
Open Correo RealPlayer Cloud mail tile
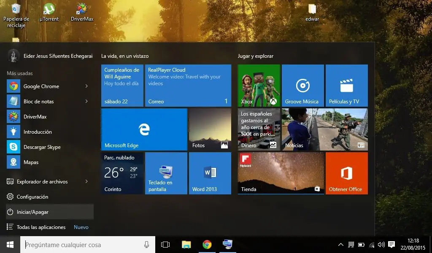[188, 85]
